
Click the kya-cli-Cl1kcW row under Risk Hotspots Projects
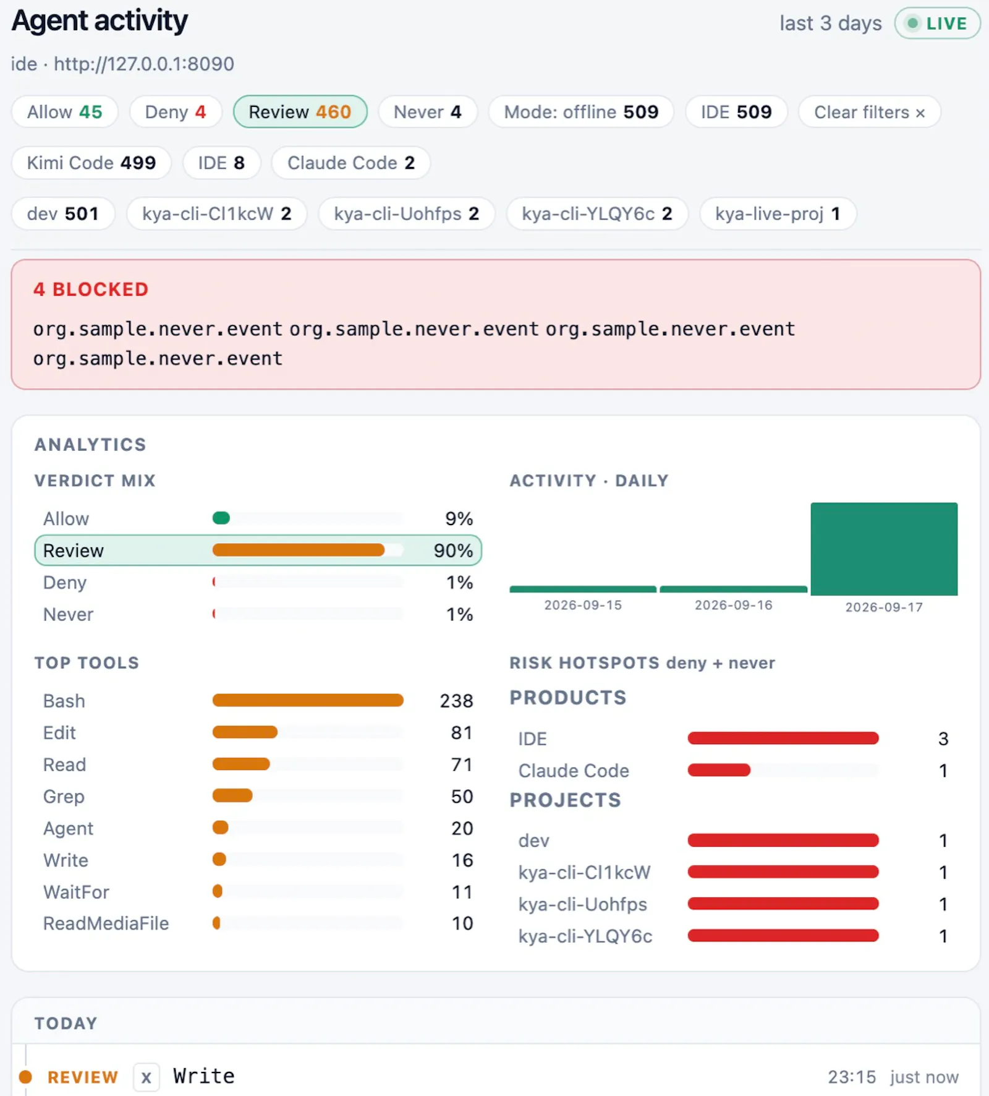[734, 873]
